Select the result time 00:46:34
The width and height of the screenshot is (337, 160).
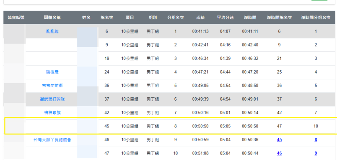[200, 58]
